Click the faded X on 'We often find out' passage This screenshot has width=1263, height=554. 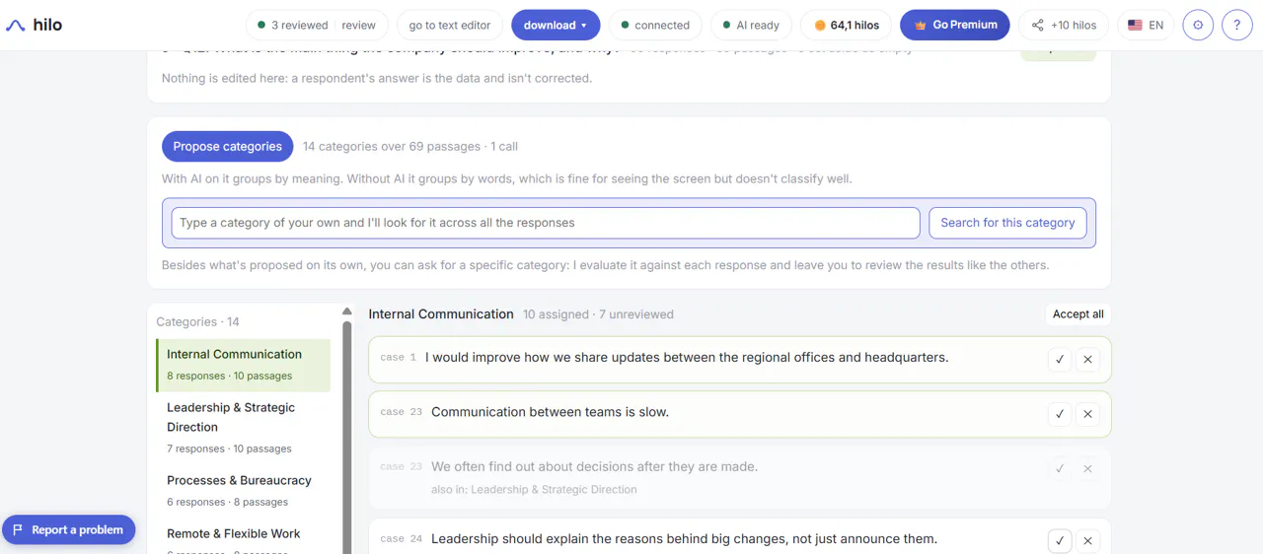point(1087,469)
